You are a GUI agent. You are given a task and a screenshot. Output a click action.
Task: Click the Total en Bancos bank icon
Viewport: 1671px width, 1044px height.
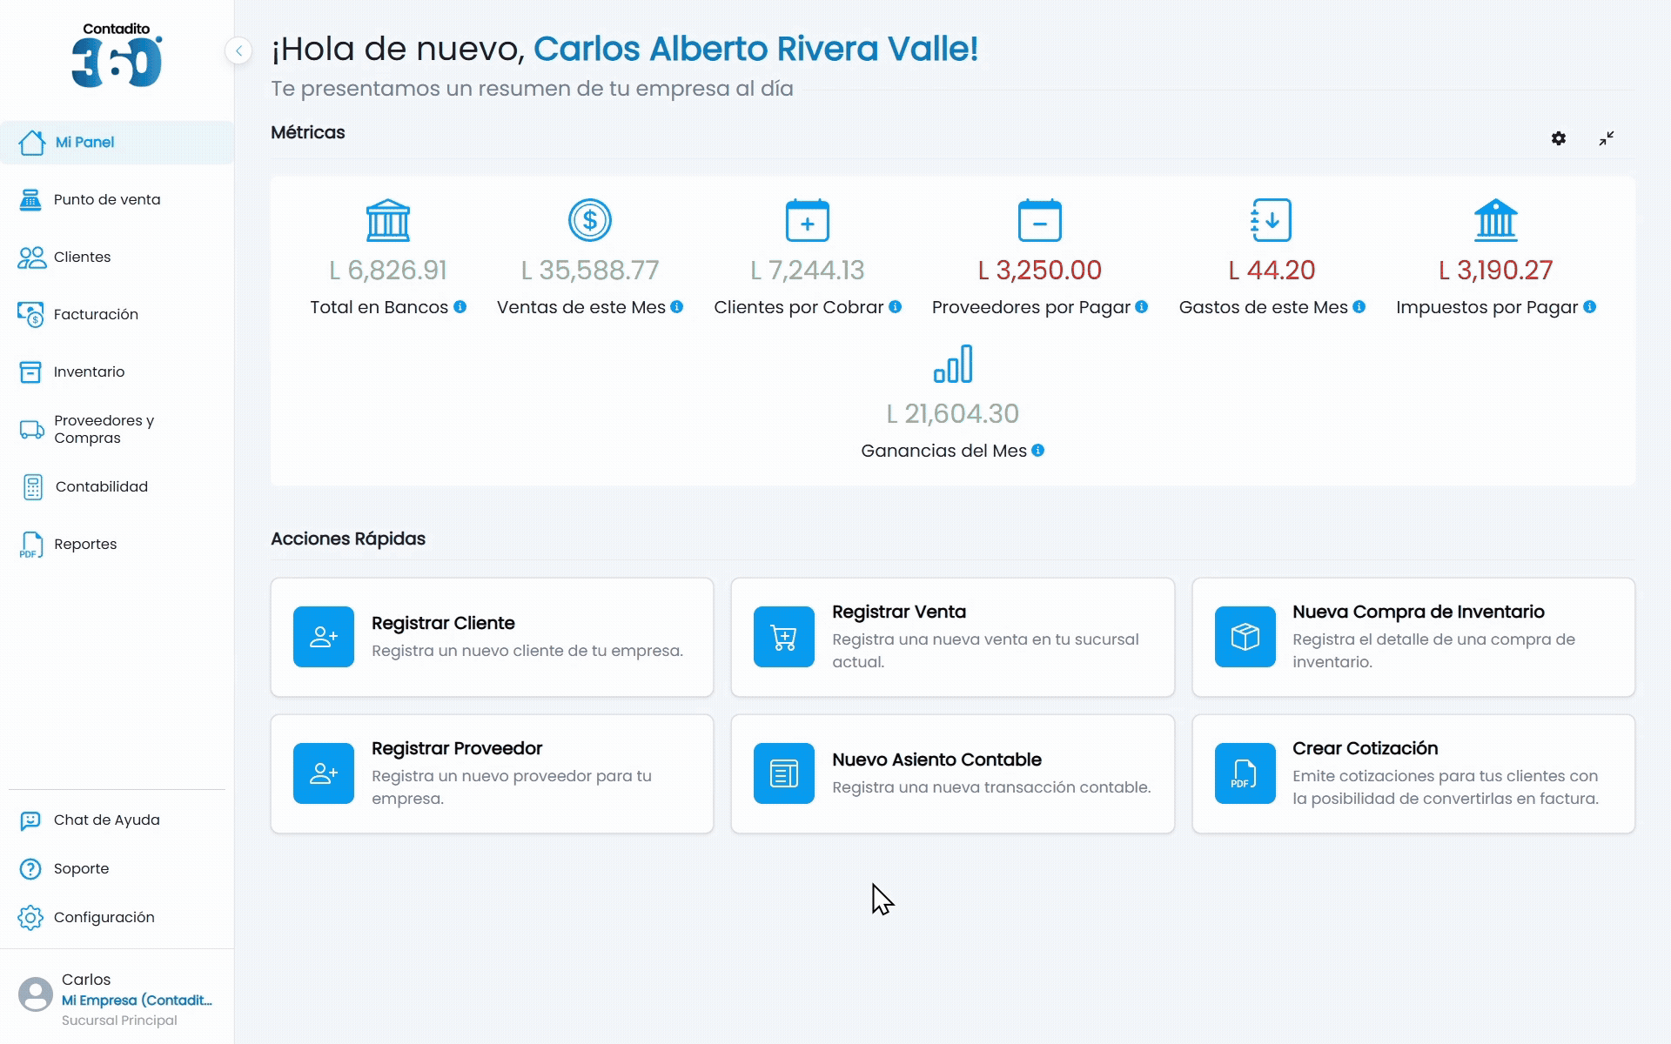388,220
